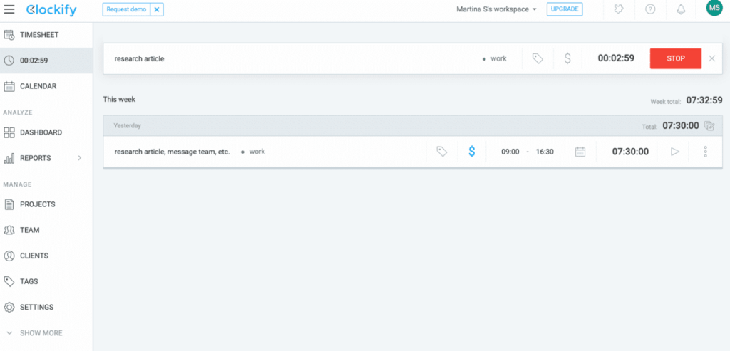Open three-dot options menu on yesterday's entry

click(705, 152)
